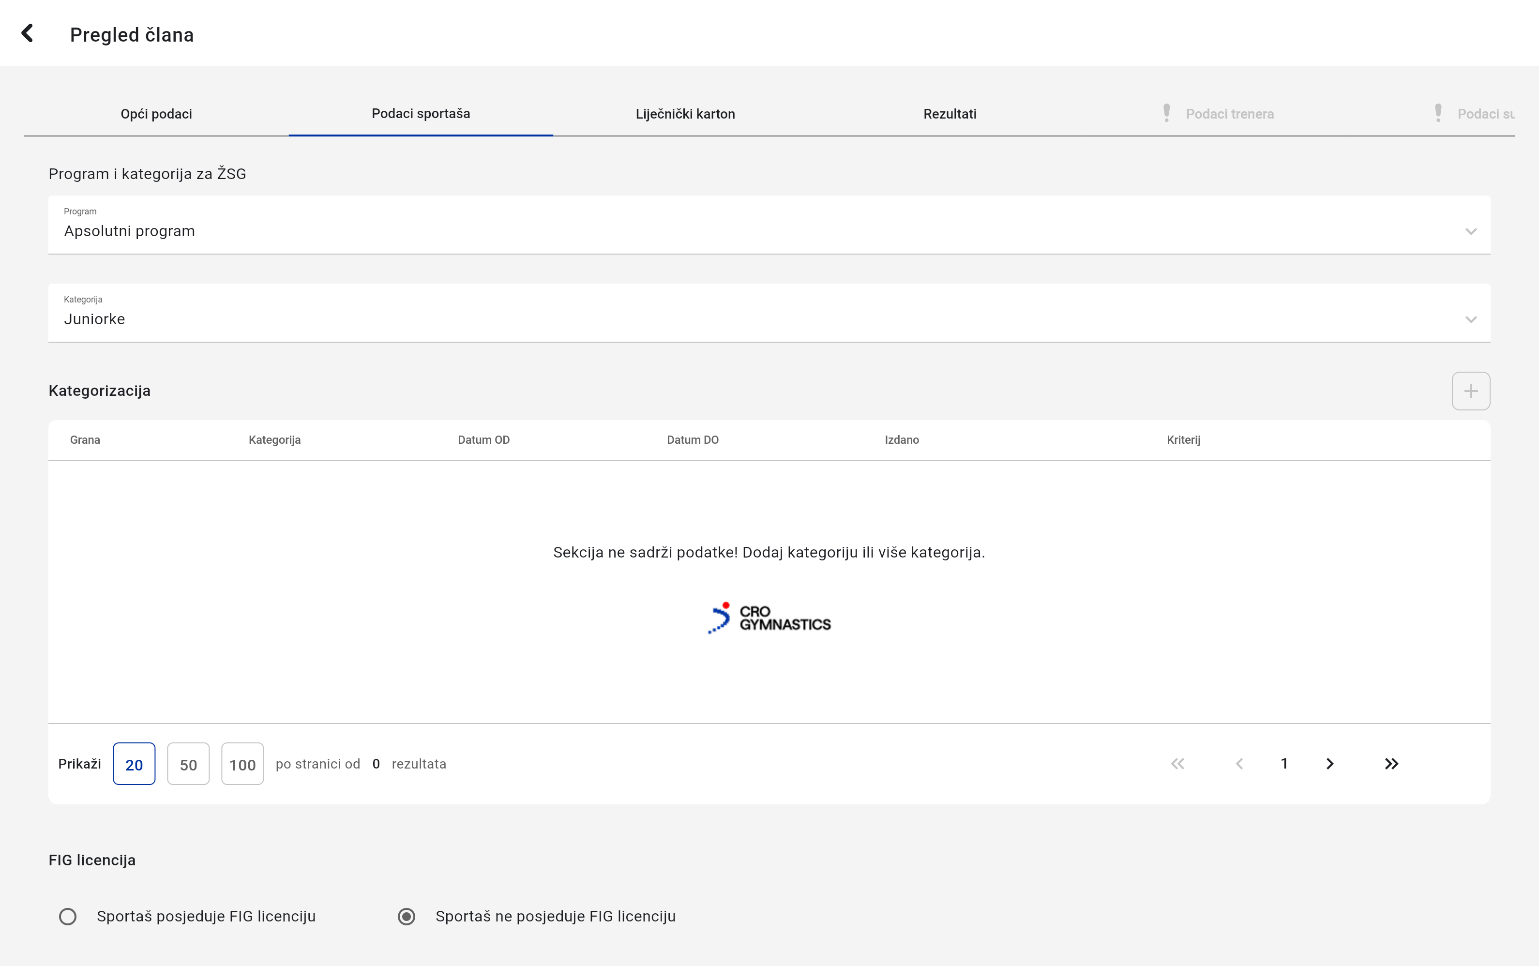Go to previous page arrow

pyautogui.click(x=1239, y=764)
